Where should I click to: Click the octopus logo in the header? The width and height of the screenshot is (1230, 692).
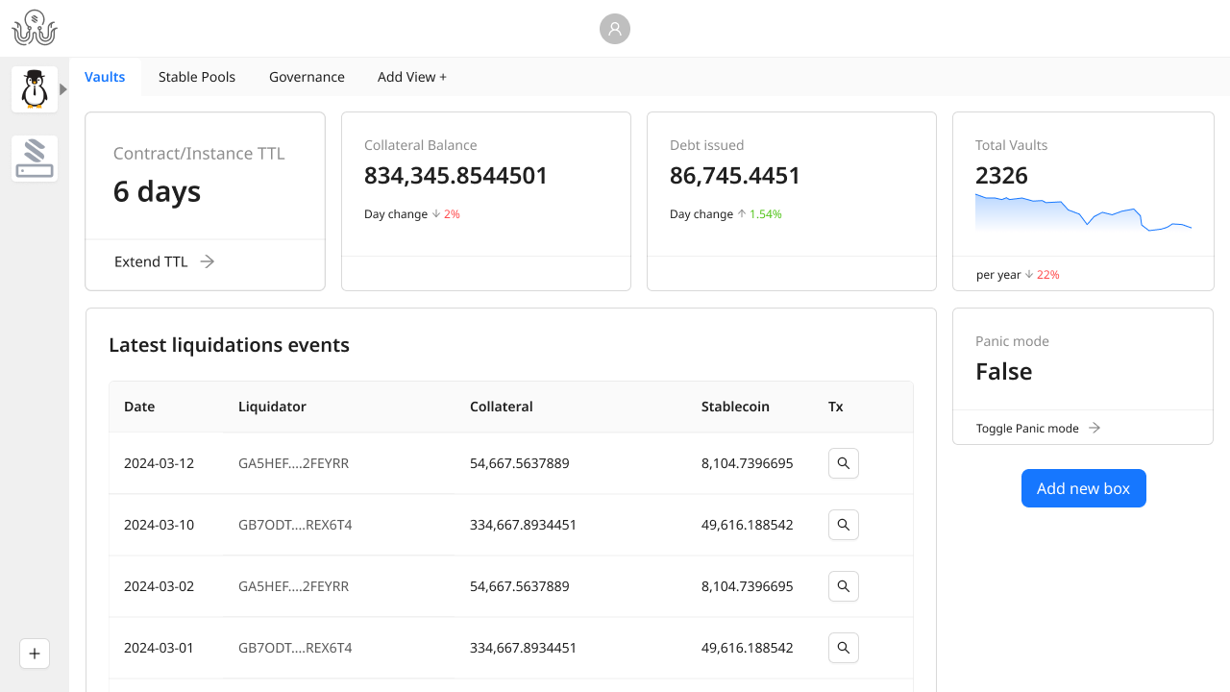[x=35, y=28]
